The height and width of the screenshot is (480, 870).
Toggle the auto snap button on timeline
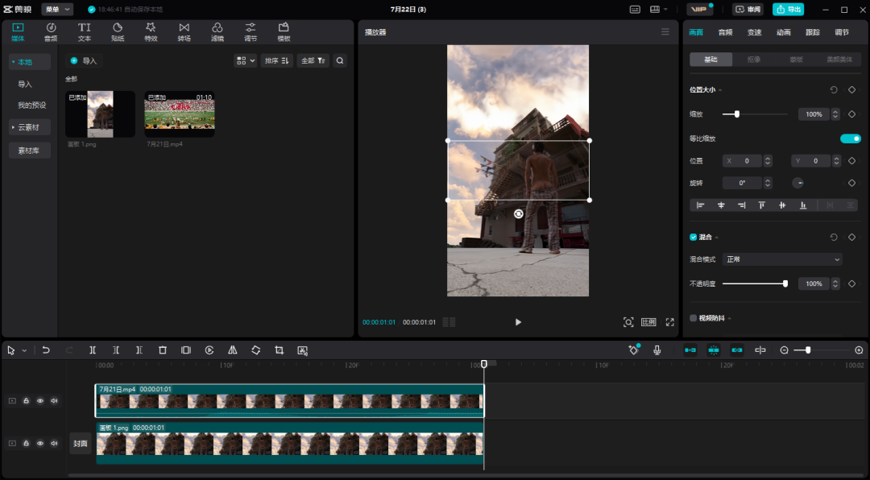pos(714,350)
